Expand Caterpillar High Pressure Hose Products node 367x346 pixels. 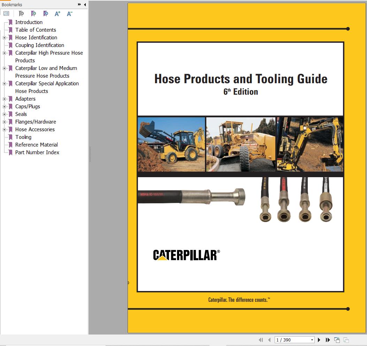pyautogui.click(x=4, y=53)
